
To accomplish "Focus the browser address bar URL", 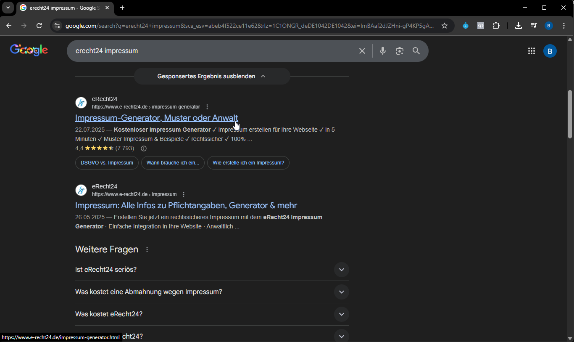I will click(250, 26).
